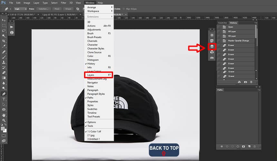The width and height of the screenshot is (277, 161).
Task: Select the Eraser tool in the toolbox
Action: tap(4, 72)
